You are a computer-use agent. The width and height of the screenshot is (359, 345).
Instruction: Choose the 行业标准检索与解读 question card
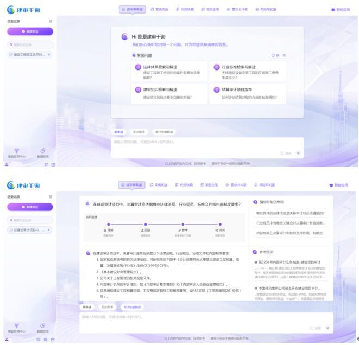click(x=248, y=71)
